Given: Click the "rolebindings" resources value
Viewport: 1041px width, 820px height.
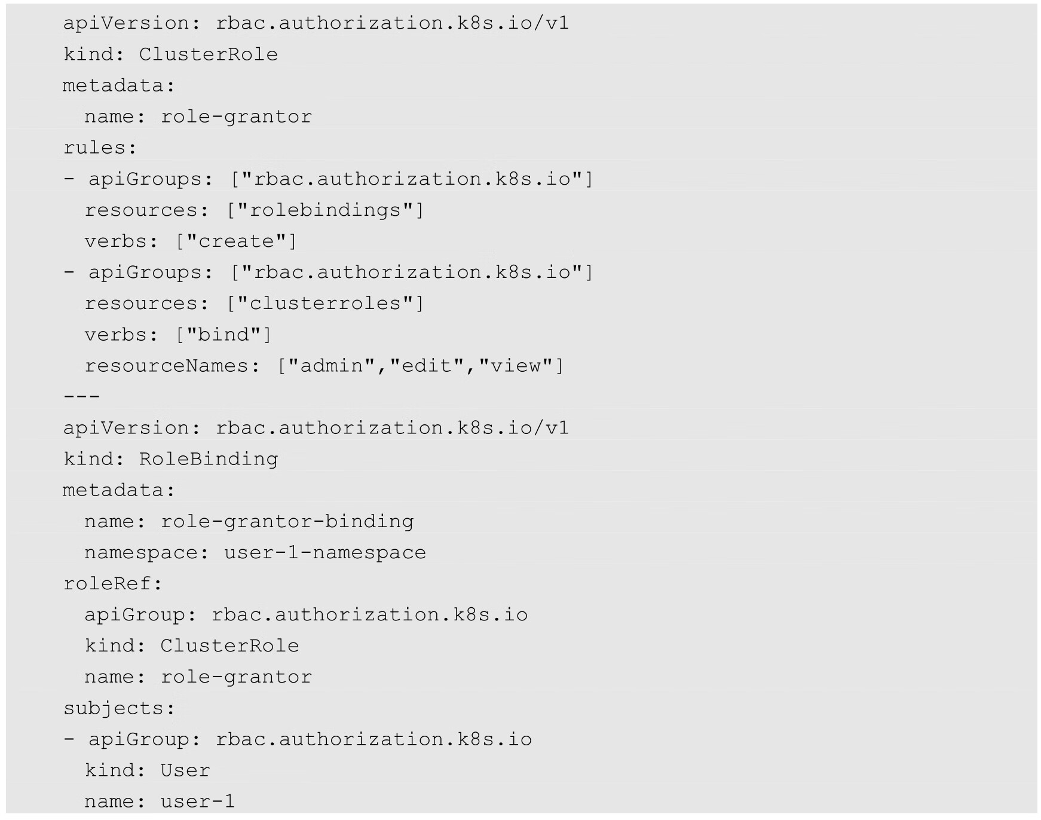Looking at the screenshot, I should [x=325, y=210].
